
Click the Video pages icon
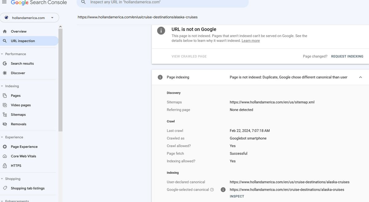point(5,105)
